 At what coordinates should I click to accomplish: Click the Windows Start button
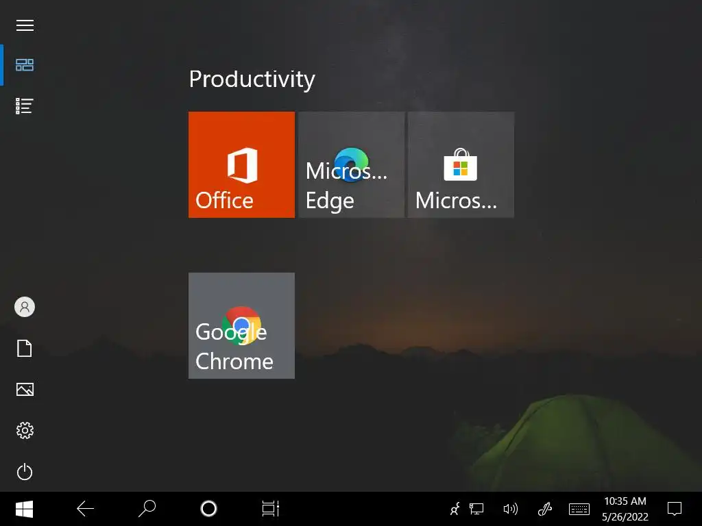(24, 509)
